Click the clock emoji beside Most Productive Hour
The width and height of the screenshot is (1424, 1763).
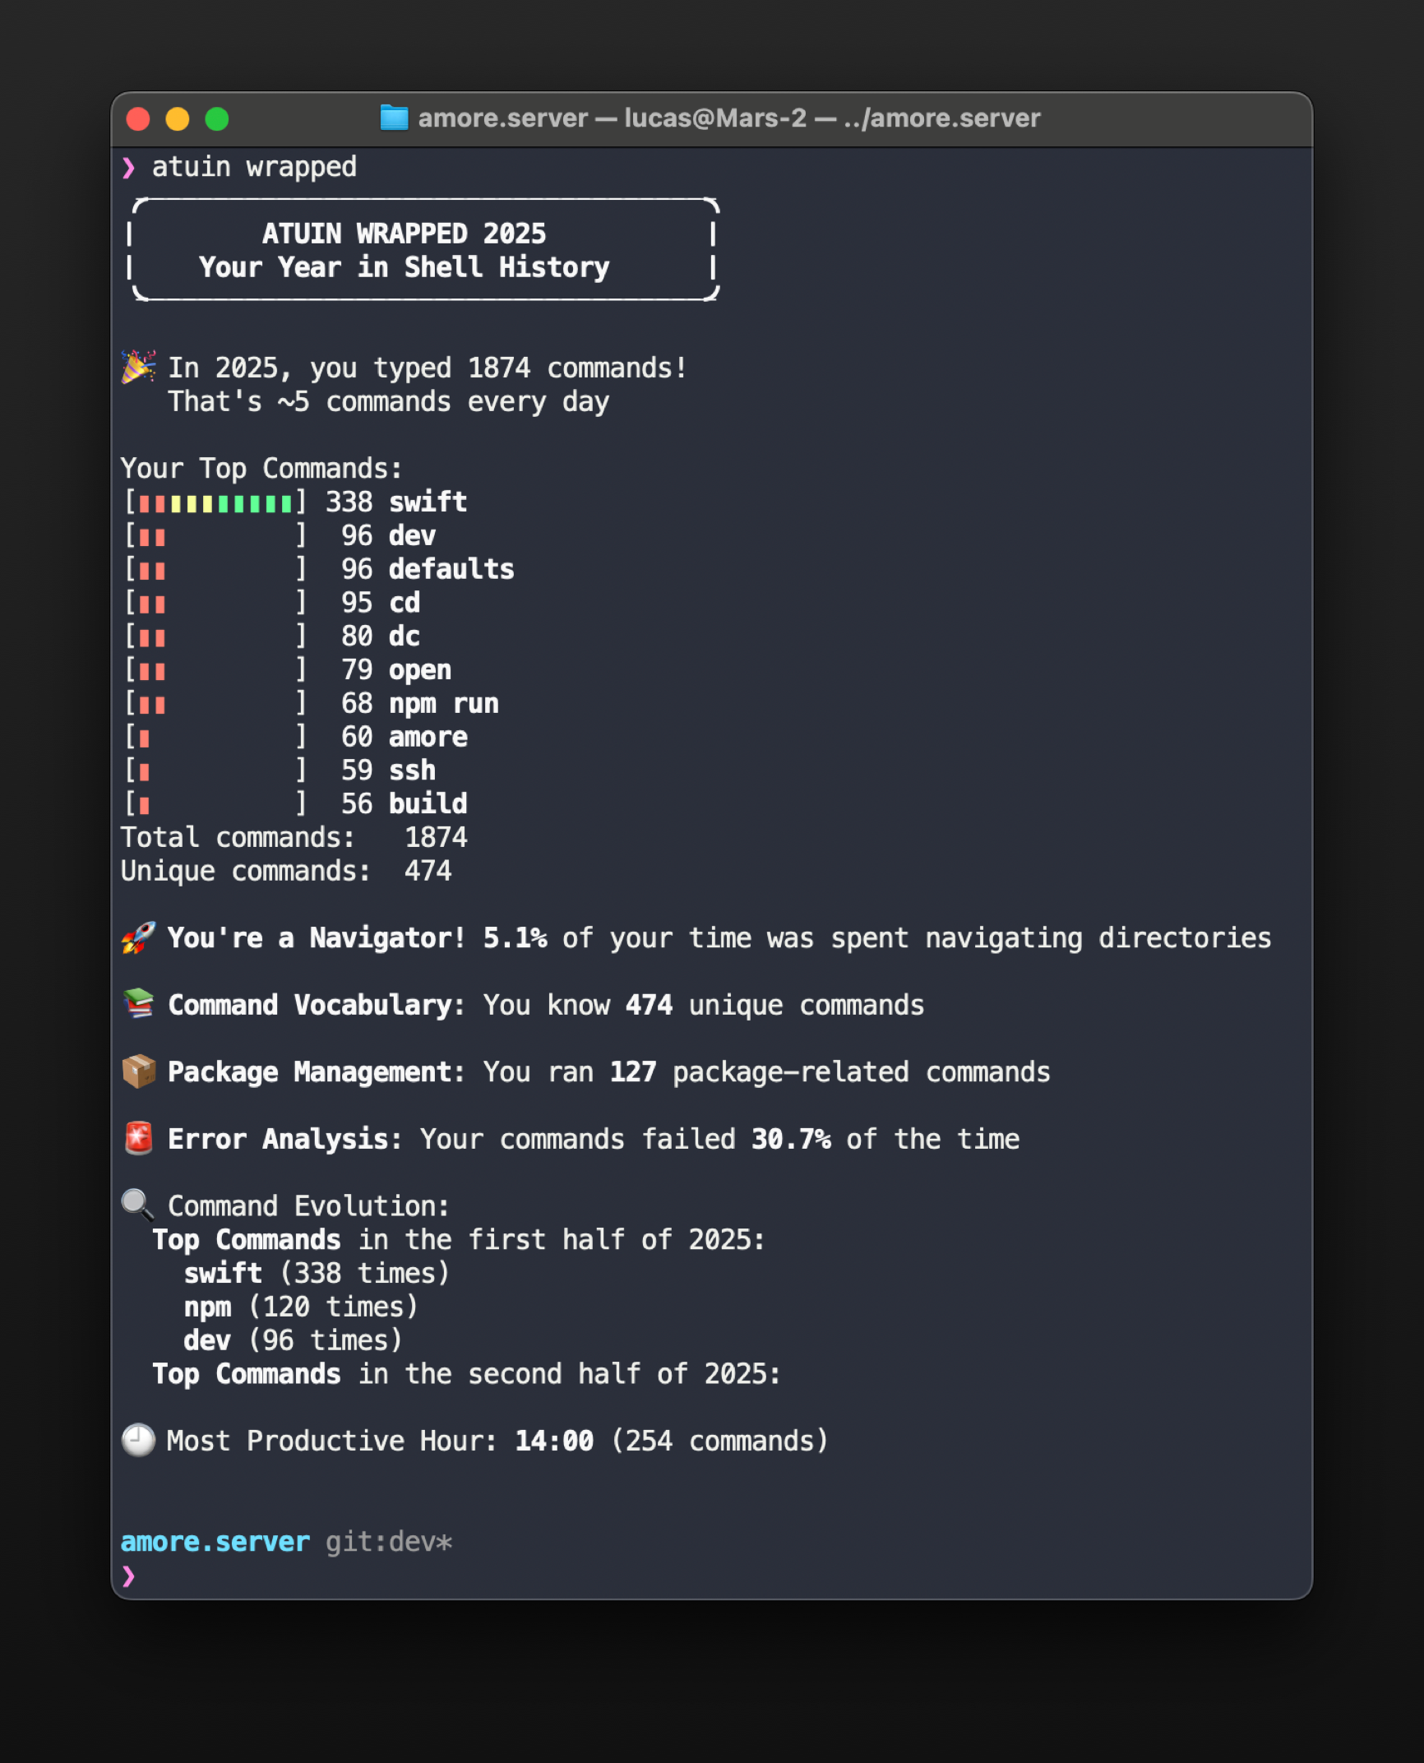138,1441
